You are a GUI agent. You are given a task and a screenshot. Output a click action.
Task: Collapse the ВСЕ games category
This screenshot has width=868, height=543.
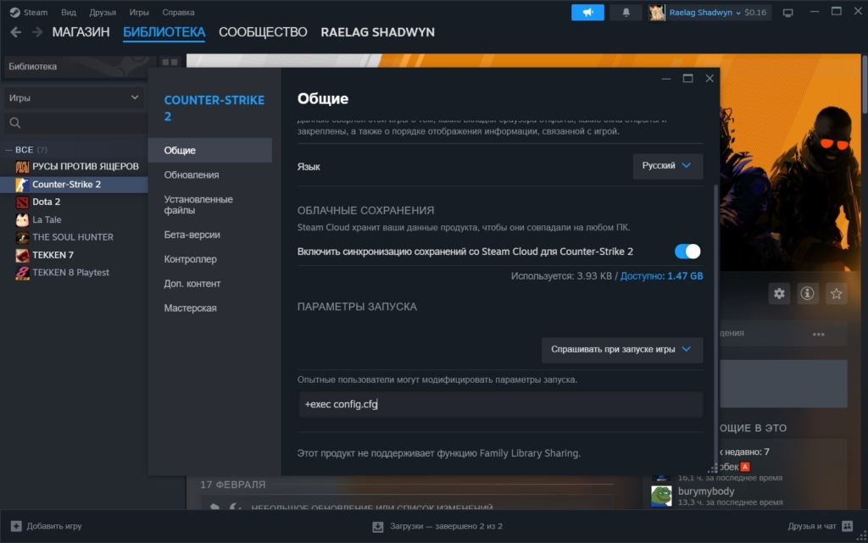click(x=9, y=150)
